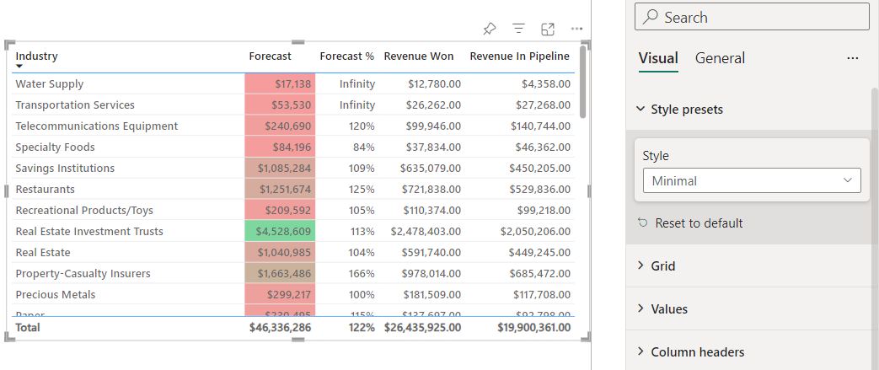
Task: Select the Visual tab
Action: (658, 58)
